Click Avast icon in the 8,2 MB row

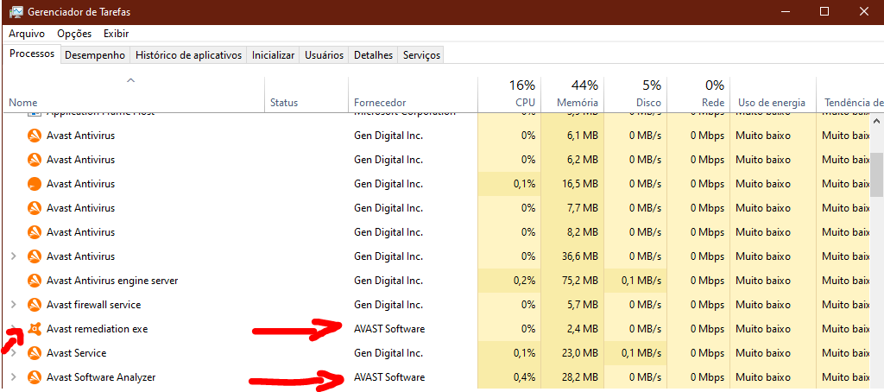point(35,232)
